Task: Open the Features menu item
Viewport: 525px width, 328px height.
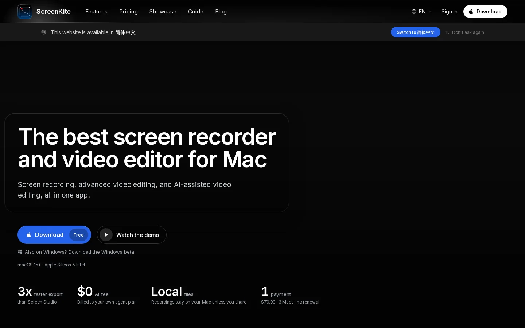Action: (x=96, y=12)
